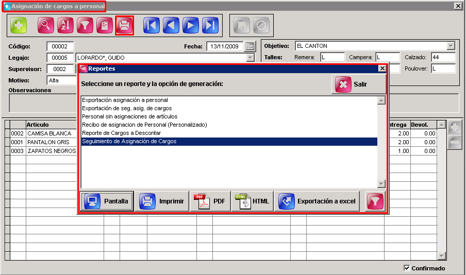Viewport: 466px width, 275px height.
Task: Open the calendar picker next to Fecha
Action: [250, 46]
